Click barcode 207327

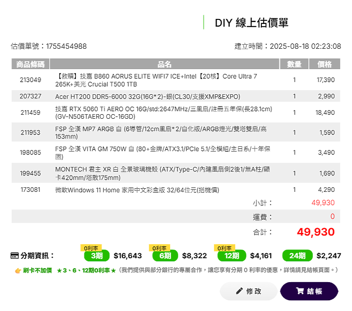point(31,96)
